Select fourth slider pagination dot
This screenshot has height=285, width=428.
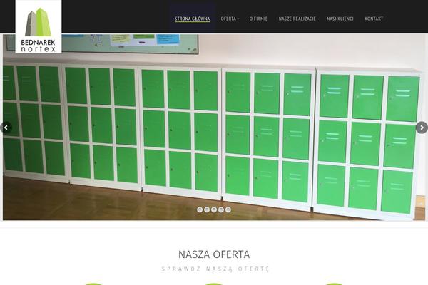pos(221,209)
